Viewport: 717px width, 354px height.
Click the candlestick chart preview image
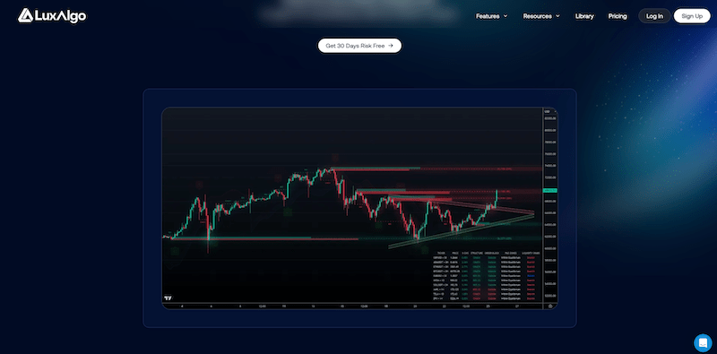pos(360,208)
